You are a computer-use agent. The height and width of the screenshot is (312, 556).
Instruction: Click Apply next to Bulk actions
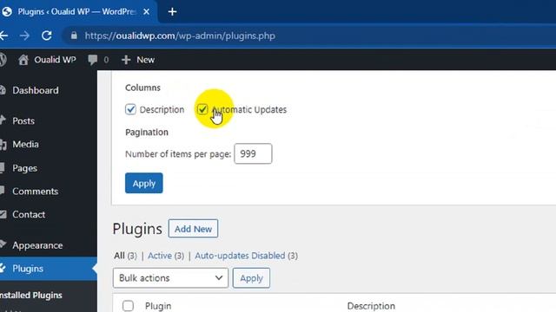click(x=251, y=278)
